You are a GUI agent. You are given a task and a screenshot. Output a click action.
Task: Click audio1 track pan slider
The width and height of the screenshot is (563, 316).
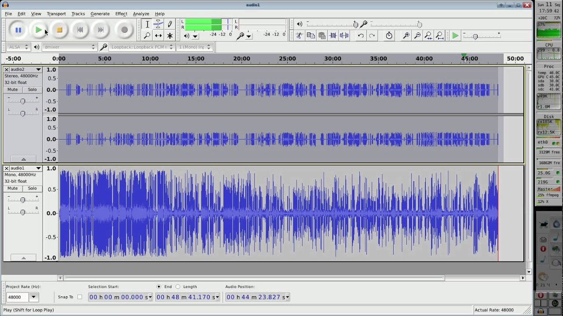[22, 212]
